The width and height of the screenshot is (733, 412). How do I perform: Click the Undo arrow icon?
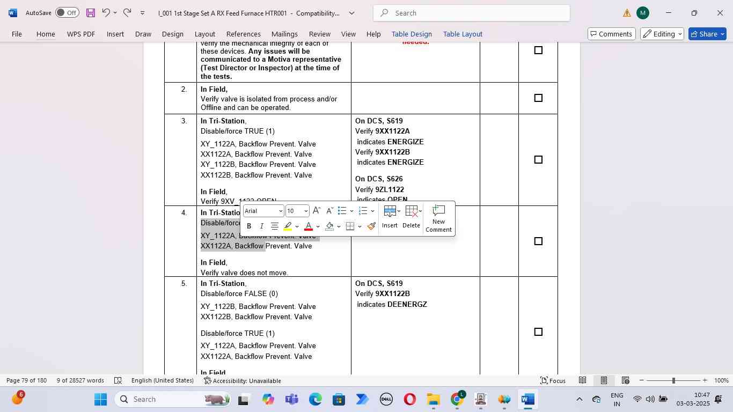pyautogui.click(x=106, y=12)
